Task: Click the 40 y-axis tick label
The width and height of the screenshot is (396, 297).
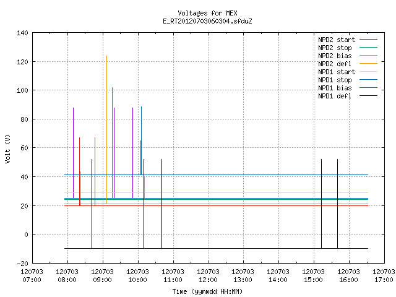Action: coord(24,177)
